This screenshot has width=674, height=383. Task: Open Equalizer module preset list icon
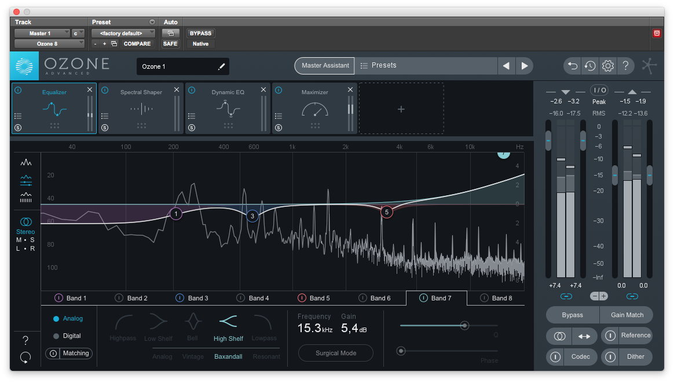(x=18, y=116)
